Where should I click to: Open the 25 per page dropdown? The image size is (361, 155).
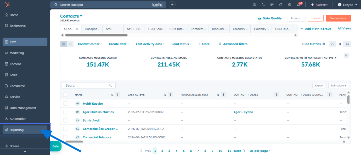click(x=260, y=151)
